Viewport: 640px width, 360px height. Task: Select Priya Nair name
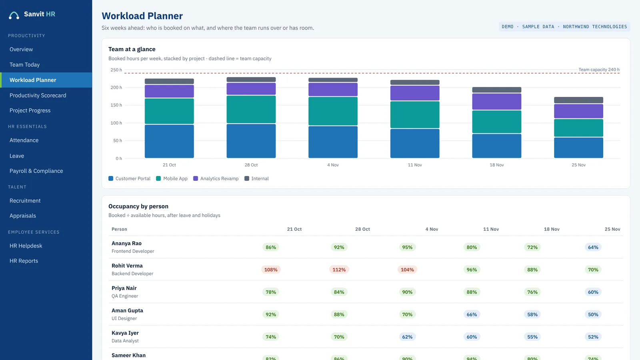pos(124,288)
